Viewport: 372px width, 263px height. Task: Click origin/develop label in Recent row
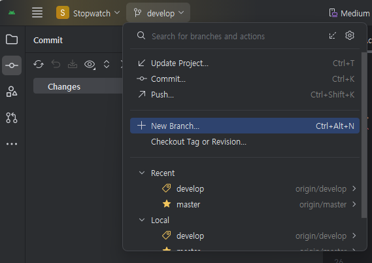321,189
